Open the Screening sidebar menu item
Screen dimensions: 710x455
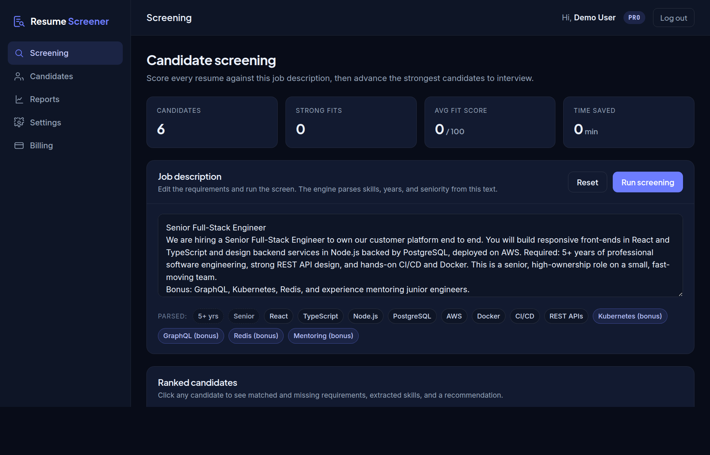click(x=65, y=53)
